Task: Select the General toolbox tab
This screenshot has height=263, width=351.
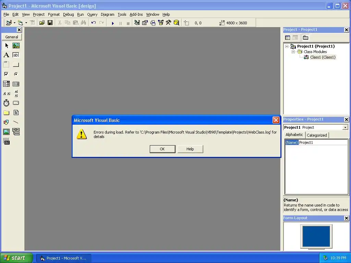Action: [x=12, y=37]
